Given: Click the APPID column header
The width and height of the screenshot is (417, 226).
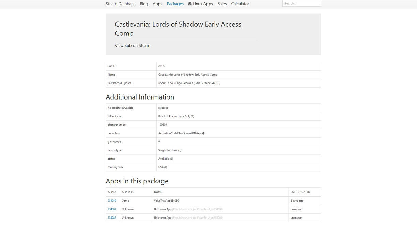Looking at the screenshot, I should click(x=112, y=192).
